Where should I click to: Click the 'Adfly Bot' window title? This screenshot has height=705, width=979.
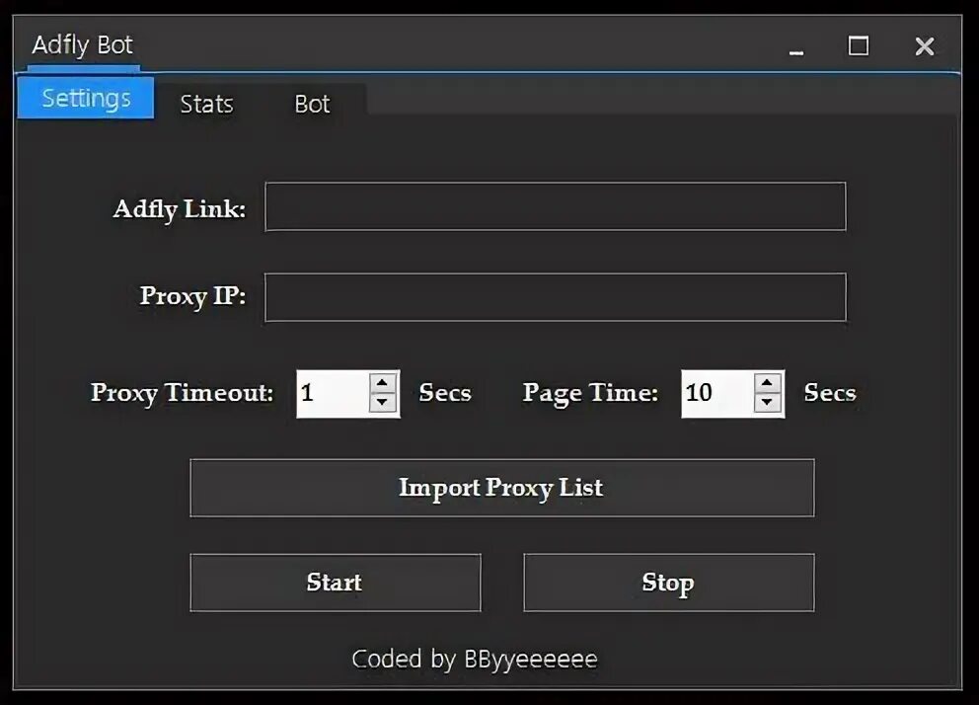(x=83, y=45)
